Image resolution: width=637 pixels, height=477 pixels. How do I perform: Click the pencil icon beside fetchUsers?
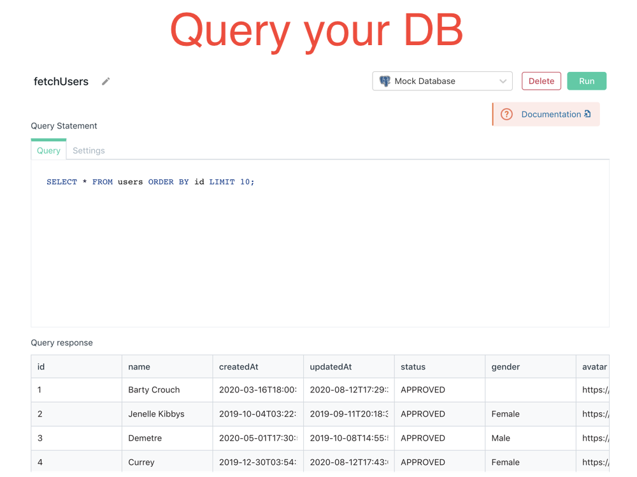click(106, 81)
